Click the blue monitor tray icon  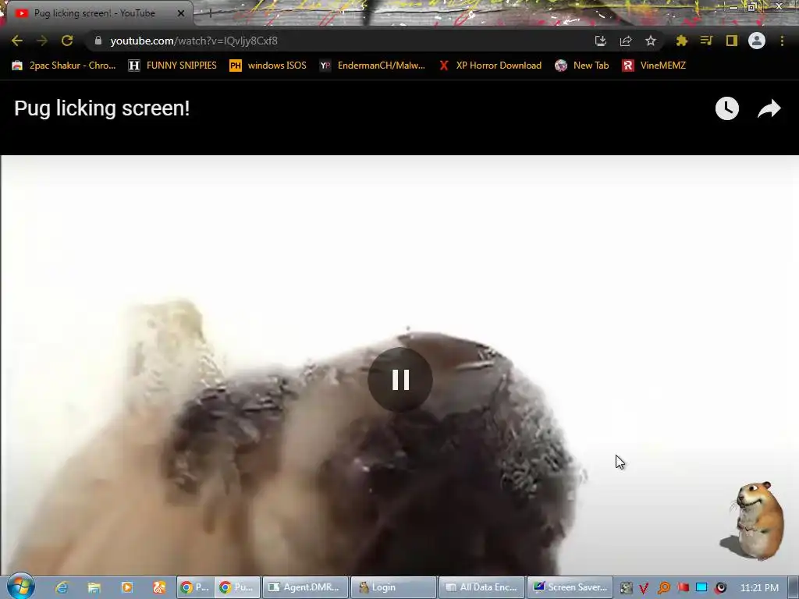click(x=701, y=588)
